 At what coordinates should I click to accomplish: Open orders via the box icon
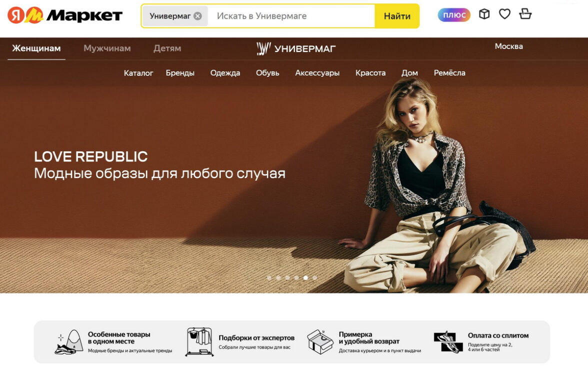click(x=484, y=14)
